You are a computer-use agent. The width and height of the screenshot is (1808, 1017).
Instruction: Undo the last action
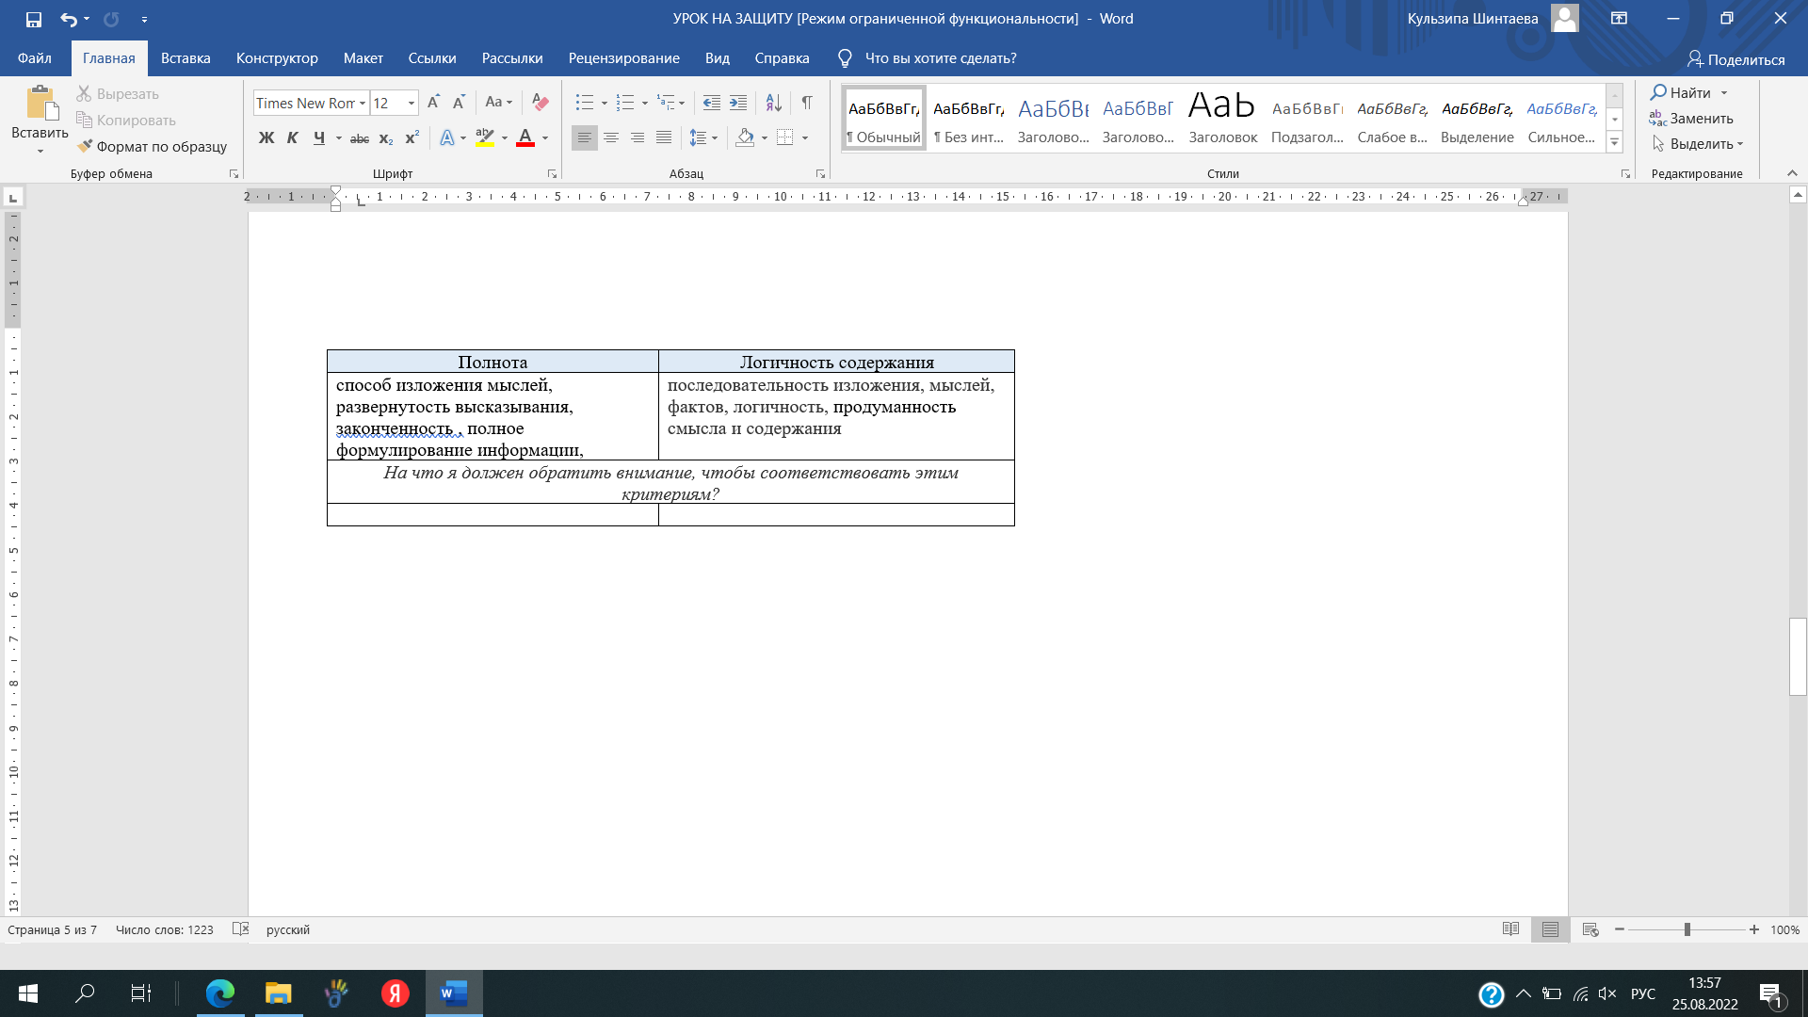click(68, 19)
